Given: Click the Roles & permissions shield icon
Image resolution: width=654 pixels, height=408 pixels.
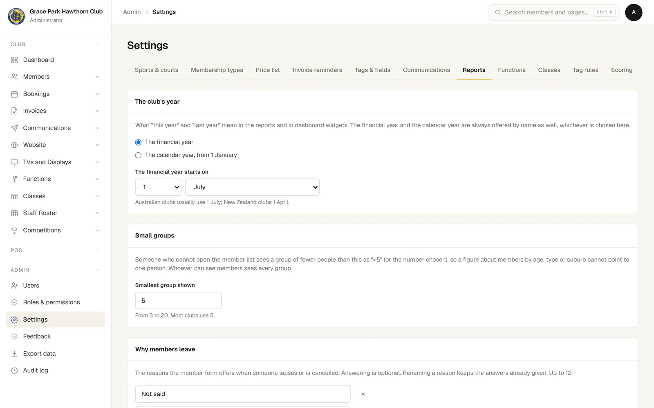Looking at the screenshot, I should pos(14,302).
